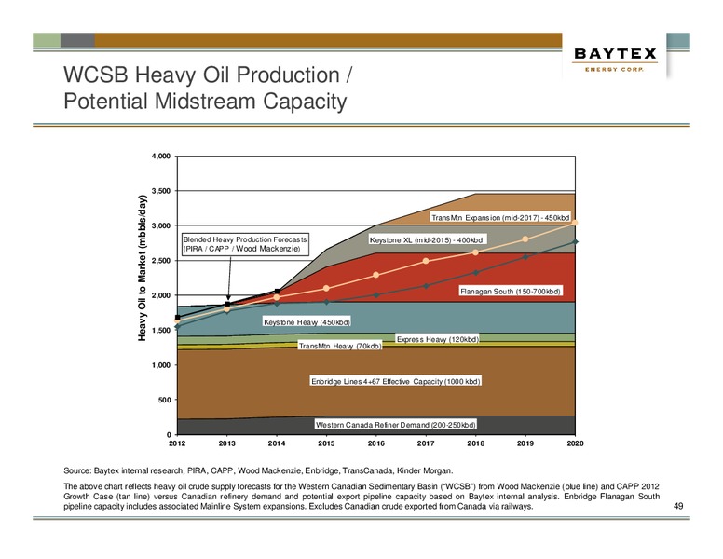Click the 1,500 y-axis value

click(161, 330)
